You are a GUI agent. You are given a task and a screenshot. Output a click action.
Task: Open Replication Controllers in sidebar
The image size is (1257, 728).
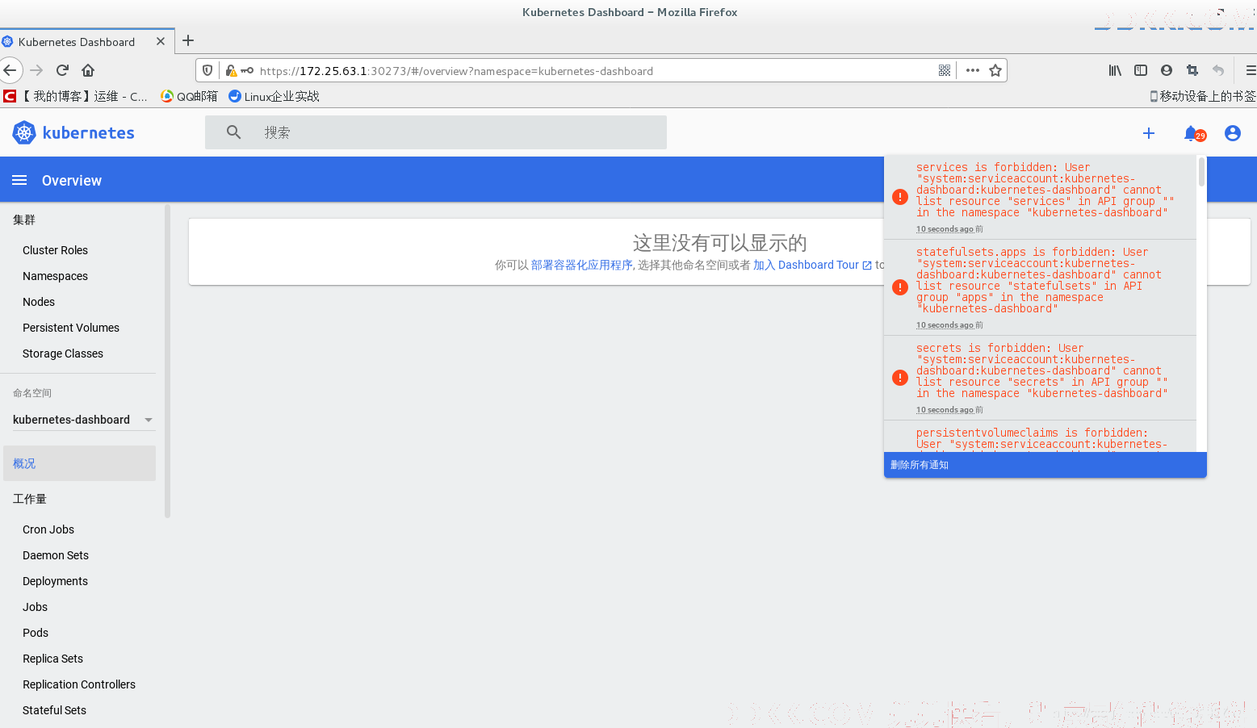[79, 684]
